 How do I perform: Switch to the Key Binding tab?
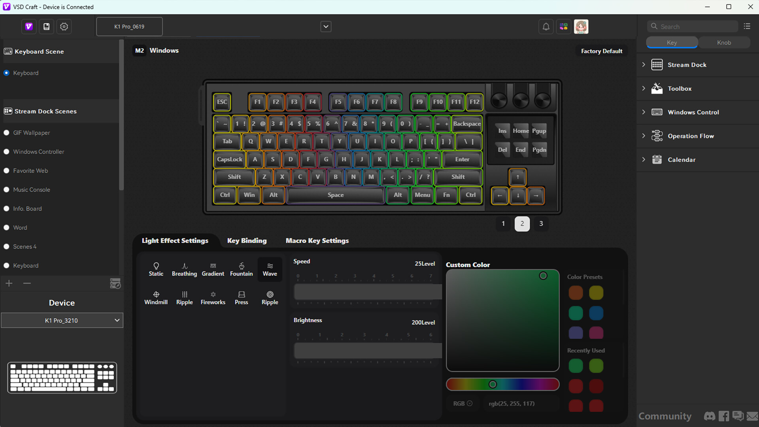pos(247,240)
